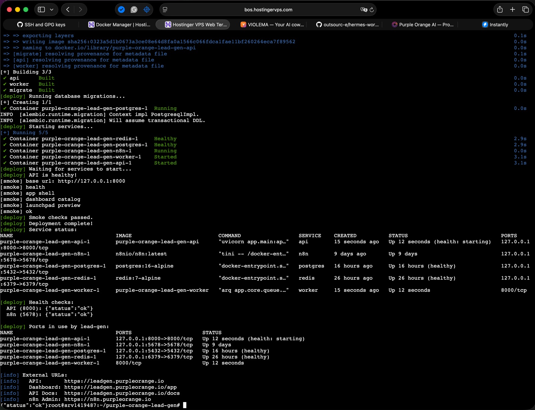Screen dimensions: 535x410
Task: Open the page menu icon in address bar
Action: 165,10
